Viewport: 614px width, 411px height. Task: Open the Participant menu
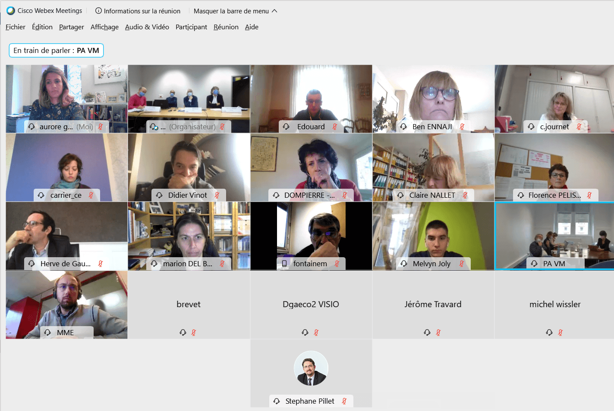pyautogui.click(x=191, y=27)
